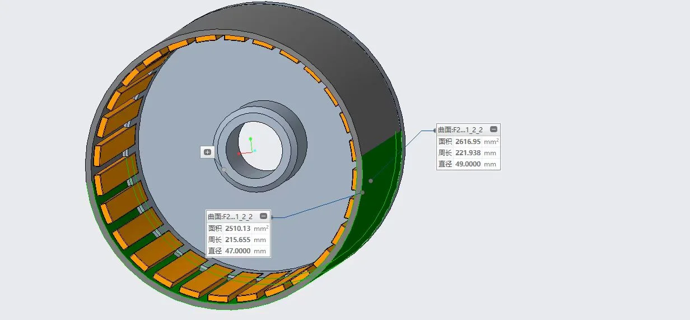Click the header of the 49.0000 diameter panel
Screen dimensions: 690x320
coord(468,129)
